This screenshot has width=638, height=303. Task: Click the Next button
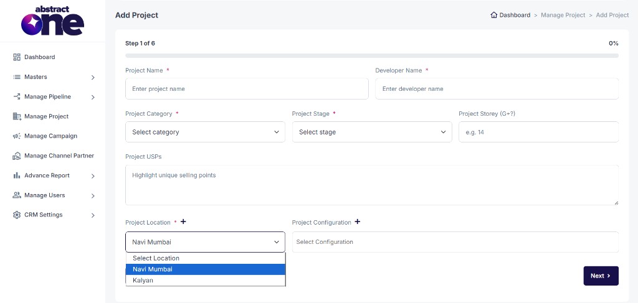coord(601,276)
